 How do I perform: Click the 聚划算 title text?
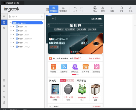tap(75, 25)
